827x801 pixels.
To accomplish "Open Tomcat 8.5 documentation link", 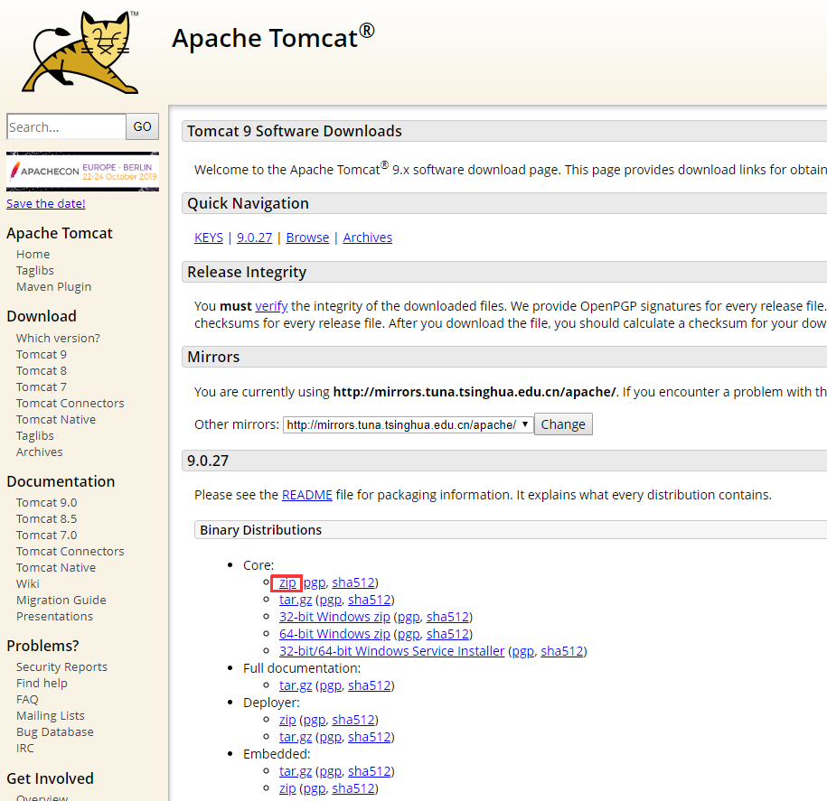I will click(x=46, y=519).
